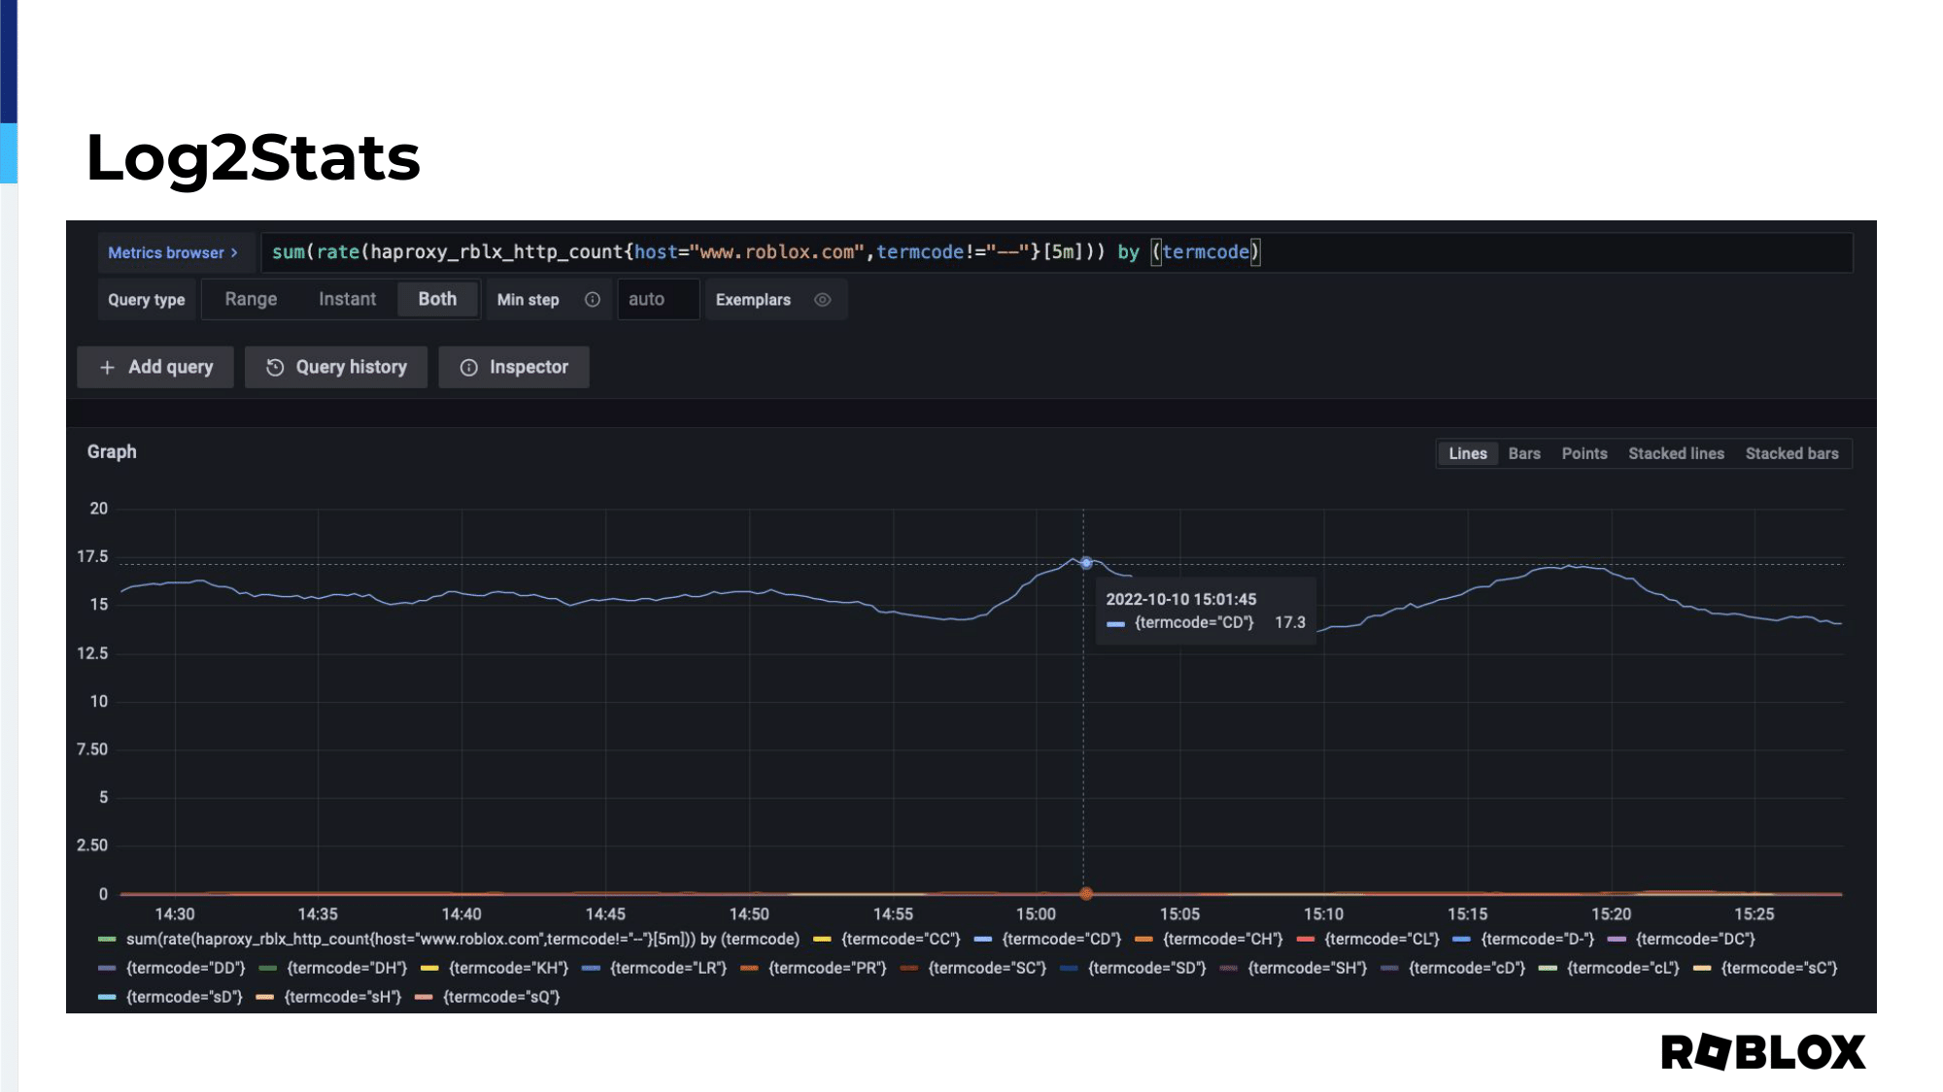This screenshot has height=1092, width=1943.
Task: Click the 15:01:45 timeline marker
Action: 1085,563
